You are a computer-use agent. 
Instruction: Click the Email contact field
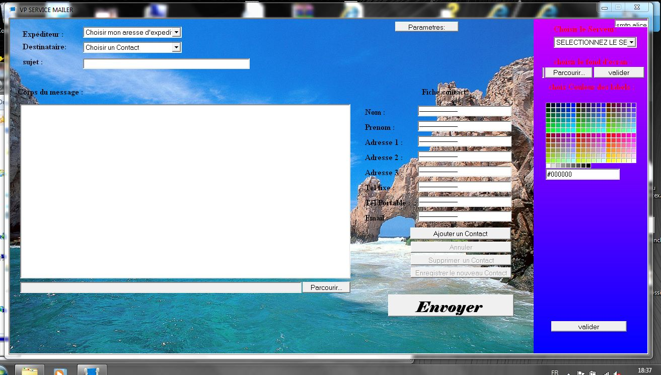click(x=464, y=217)
